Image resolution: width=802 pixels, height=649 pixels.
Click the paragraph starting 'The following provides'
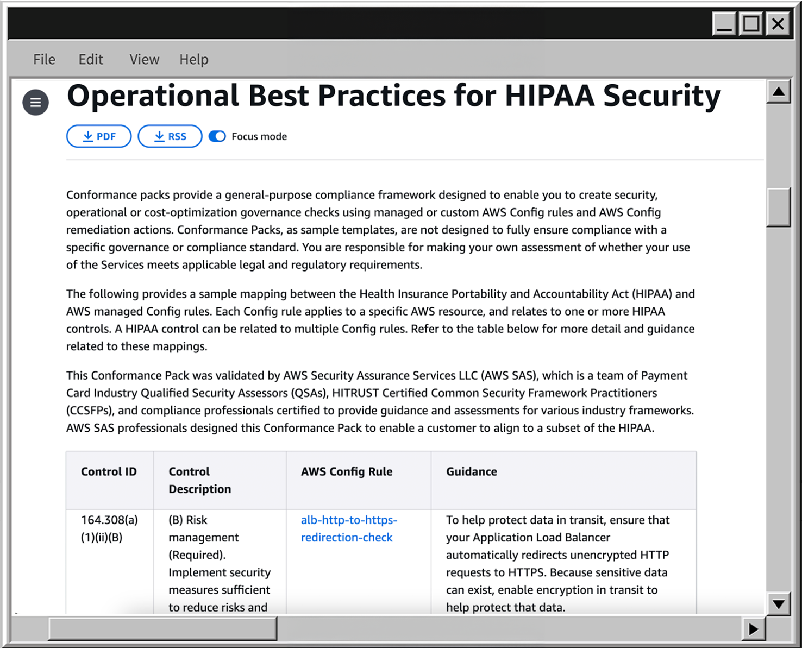click(380, 320)
